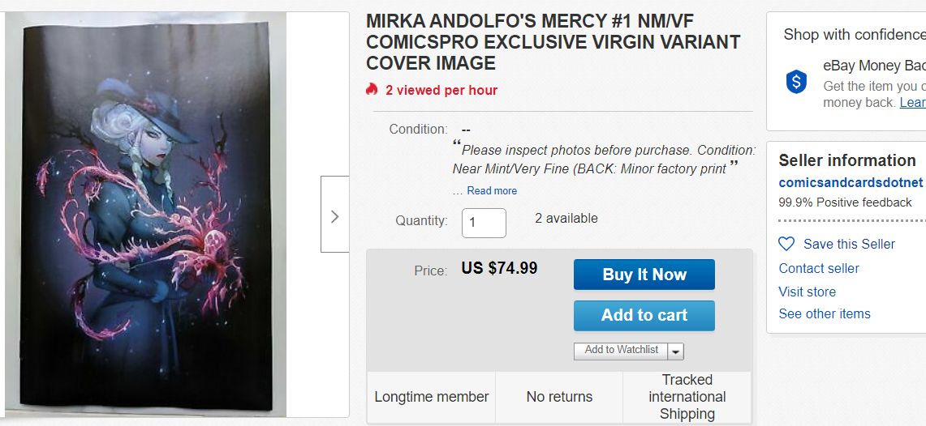Expand condition text with Read more
This screenshot has width=926, height=426.
tap(492, 191)
